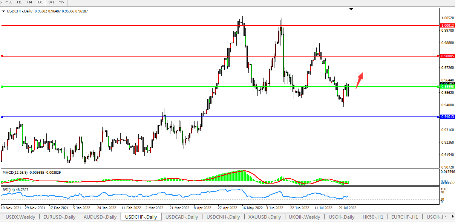This screenshot has height=222, width=455.
Task: Click the 1.00012 red price label
Action: 447,25
